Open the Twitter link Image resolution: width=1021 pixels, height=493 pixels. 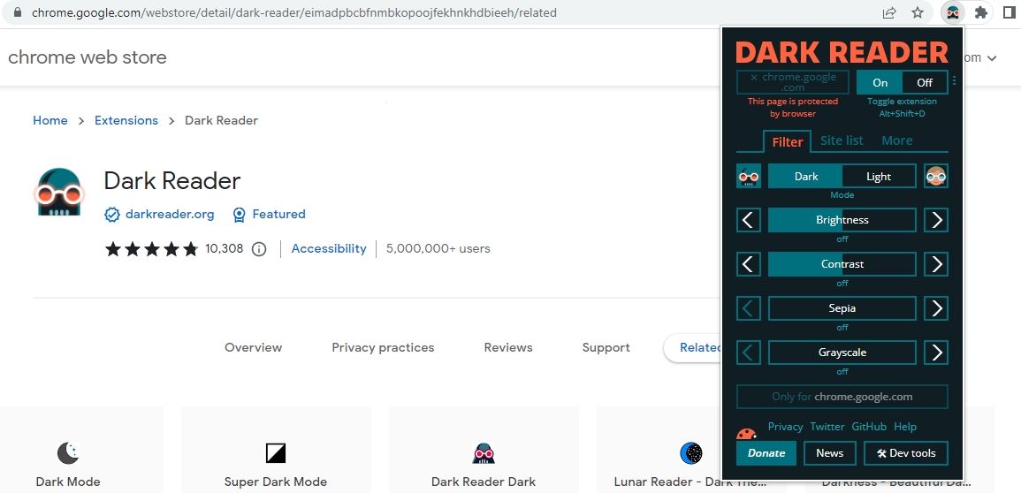click(827, 427)
